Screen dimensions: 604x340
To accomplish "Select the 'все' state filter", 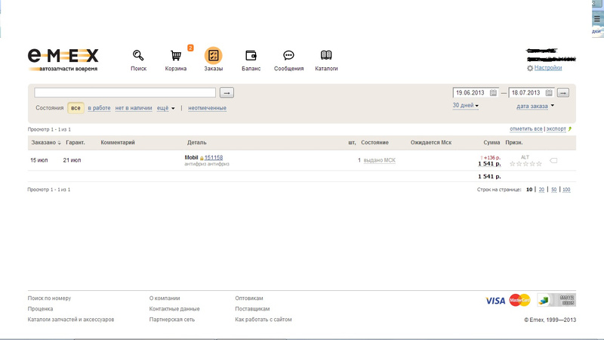I will click(75, 108).
